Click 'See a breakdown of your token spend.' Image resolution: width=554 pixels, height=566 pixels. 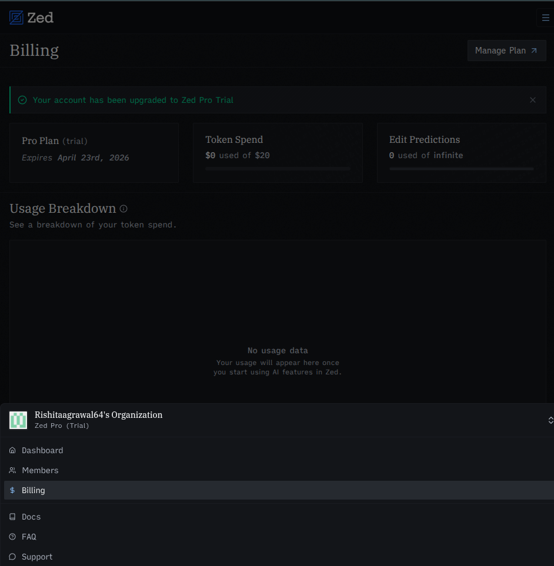[93, 225]
